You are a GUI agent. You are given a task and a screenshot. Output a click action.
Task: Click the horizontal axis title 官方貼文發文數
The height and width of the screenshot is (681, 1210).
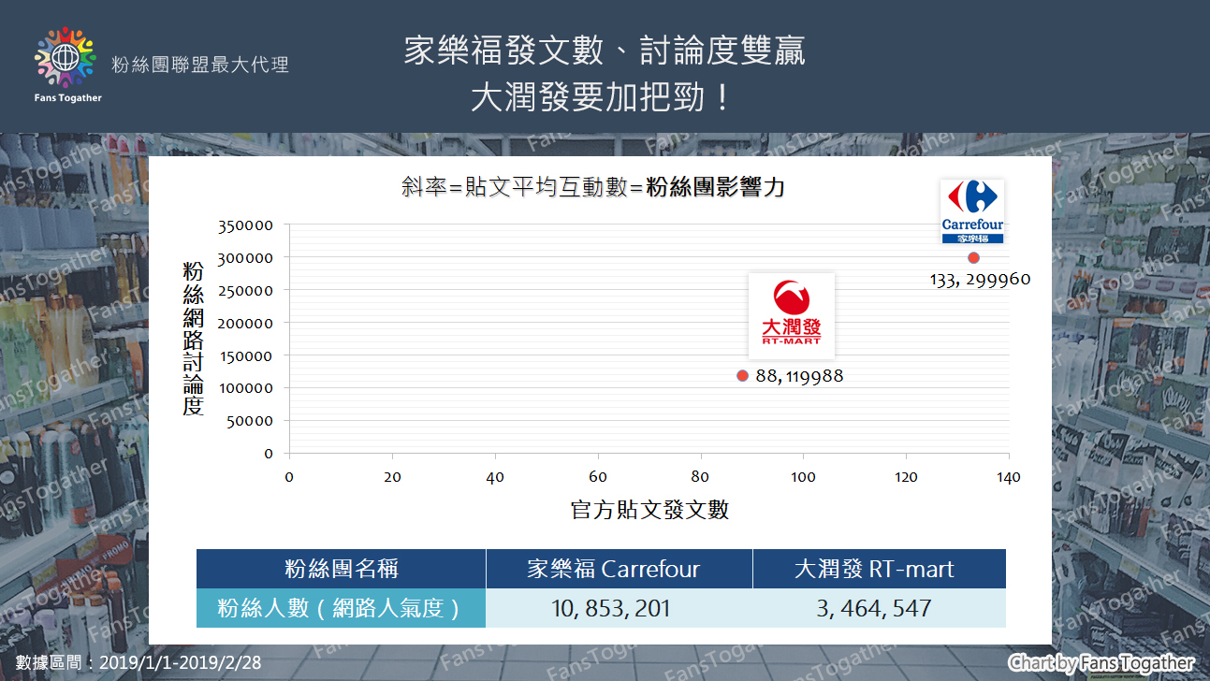649,510
